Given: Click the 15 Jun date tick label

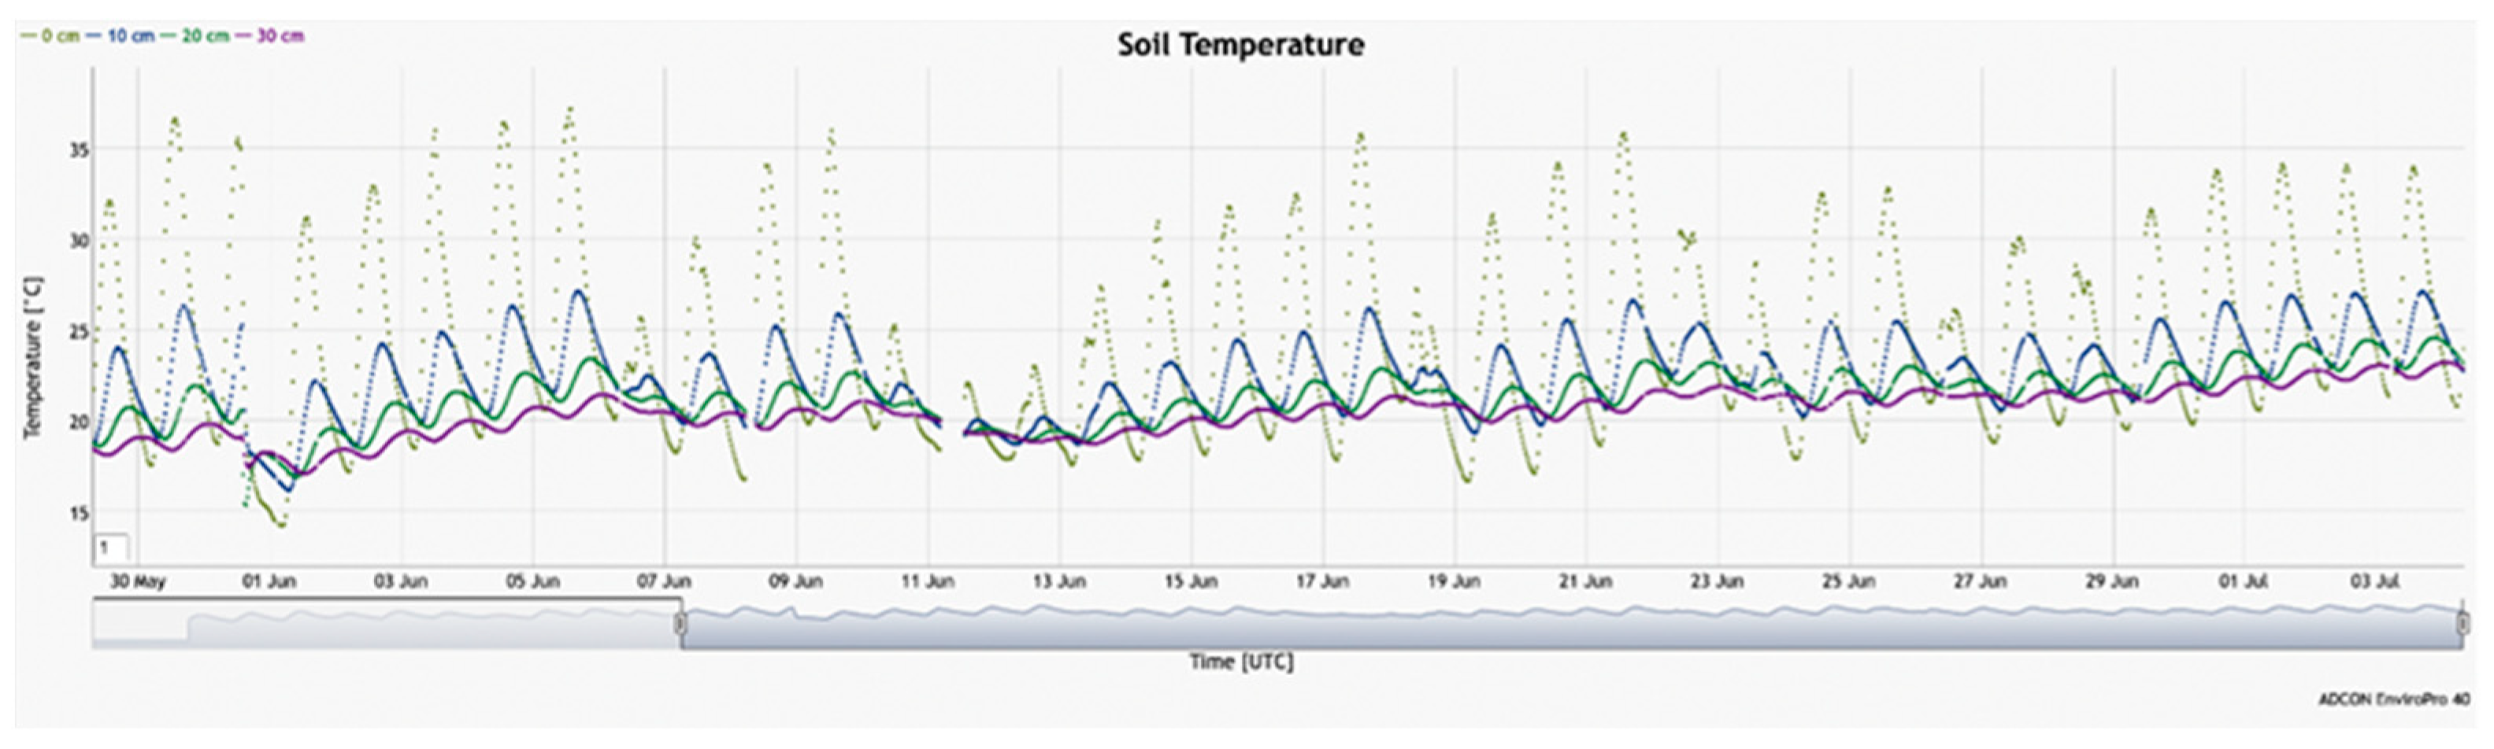Looking at the screenshot, I should tap(1191, 581).
